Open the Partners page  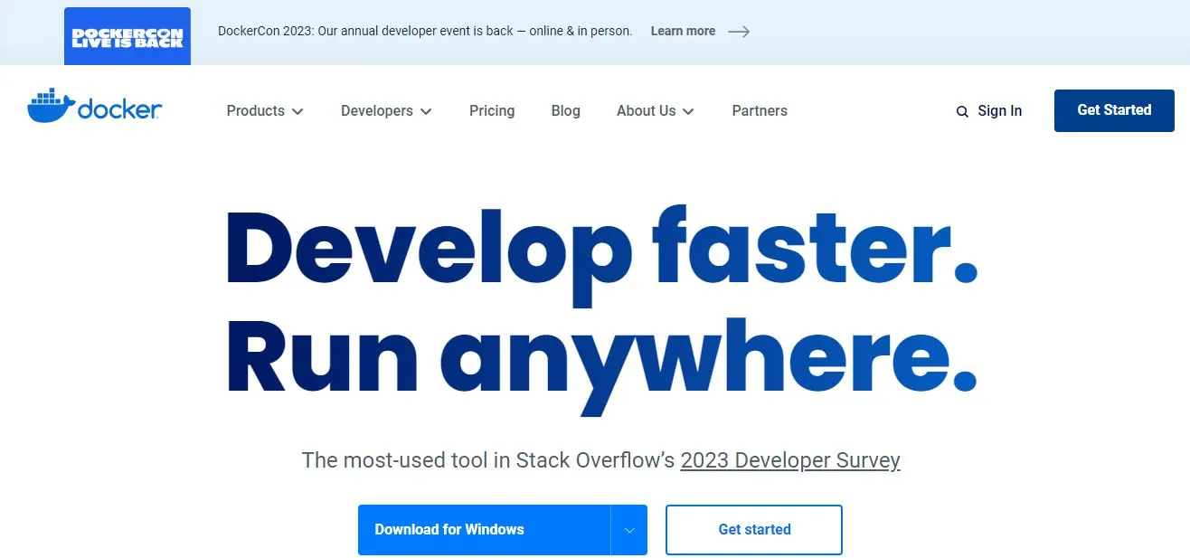point(760,110)
